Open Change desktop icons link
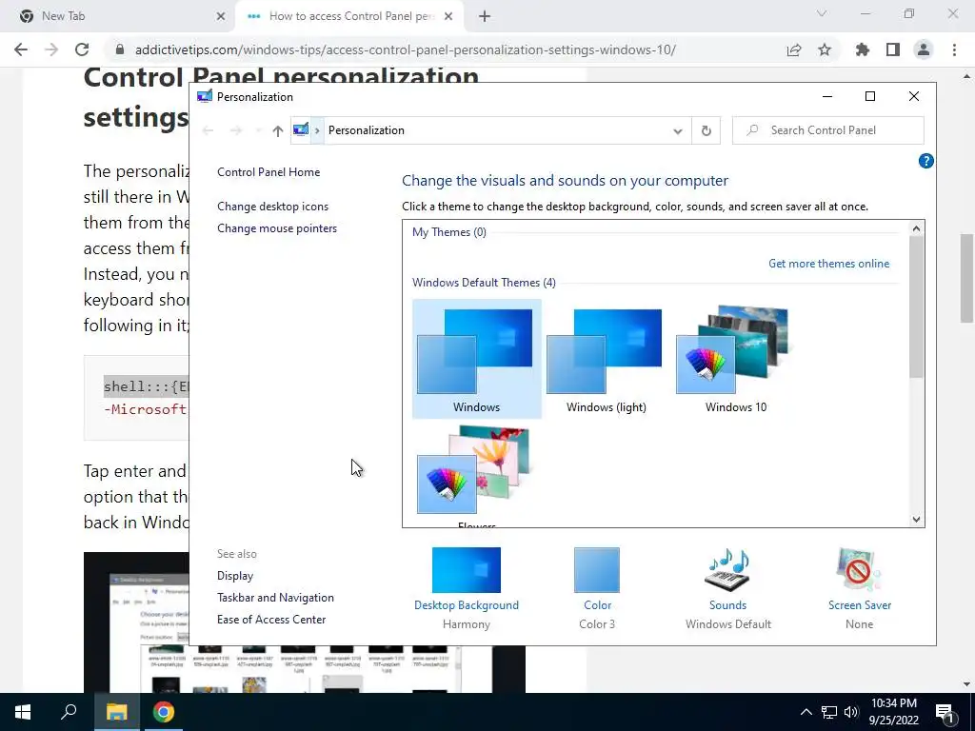This screenshot has height=731, width=975. pos(272,207)
